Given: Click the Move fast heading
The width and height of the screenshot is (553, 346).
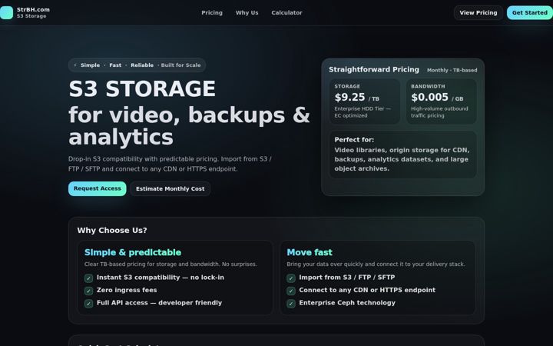Looking at the screenshot, I should pyautogui.click(x=310, y=252).
